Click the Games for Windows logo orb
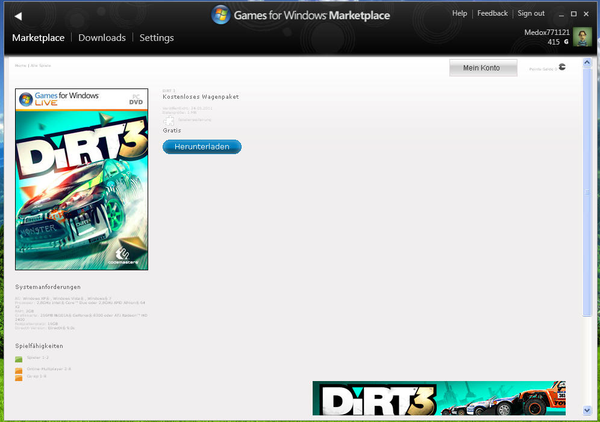The width and height of the screenshot is (600, 422). pos(221,15)
